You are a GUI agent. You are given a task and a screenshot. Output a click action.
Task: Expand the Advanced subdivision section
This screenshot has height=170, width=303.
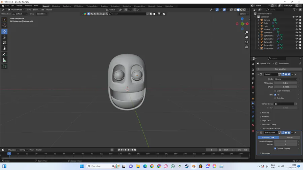pos(266,153)
